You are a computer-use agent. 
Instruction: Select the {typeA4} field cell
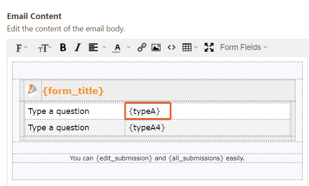147,128
